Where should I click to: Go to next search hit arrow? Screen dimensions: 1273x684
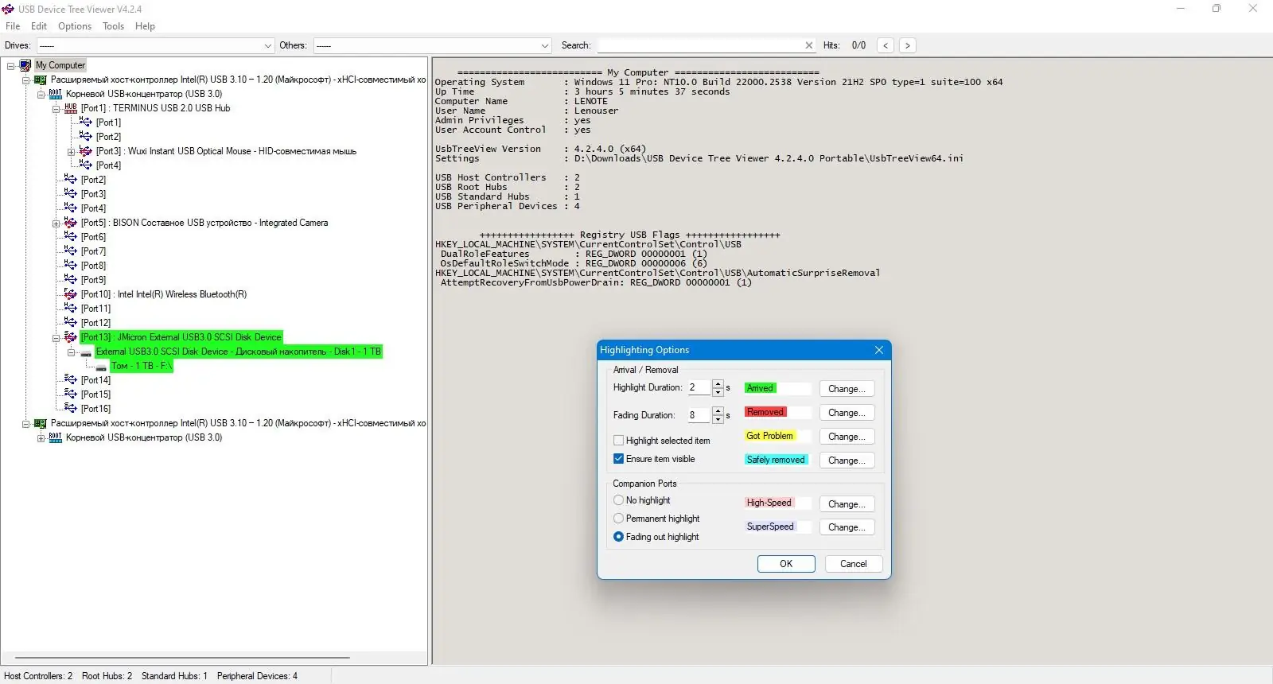[908, 45]
